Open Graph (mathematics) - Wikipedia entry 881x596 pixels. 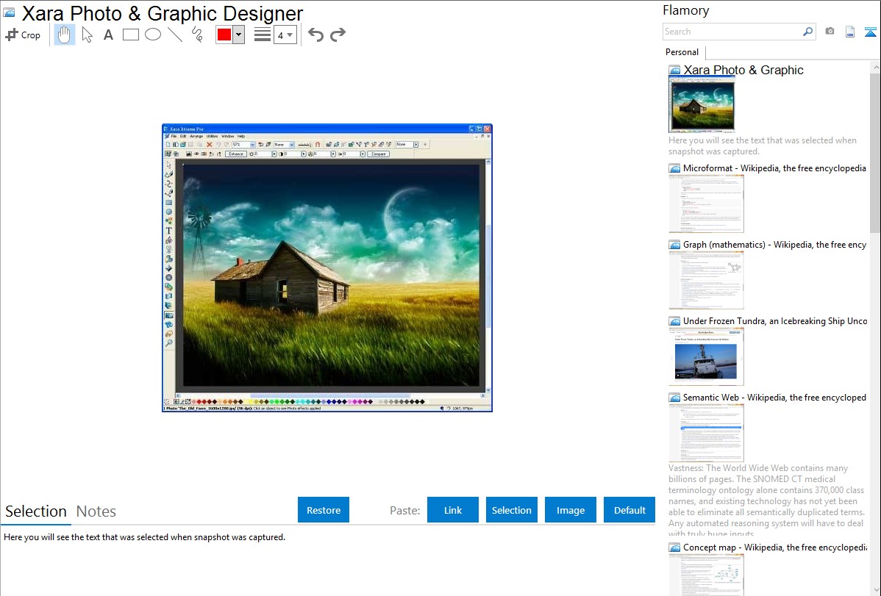(x=774, y=245)
